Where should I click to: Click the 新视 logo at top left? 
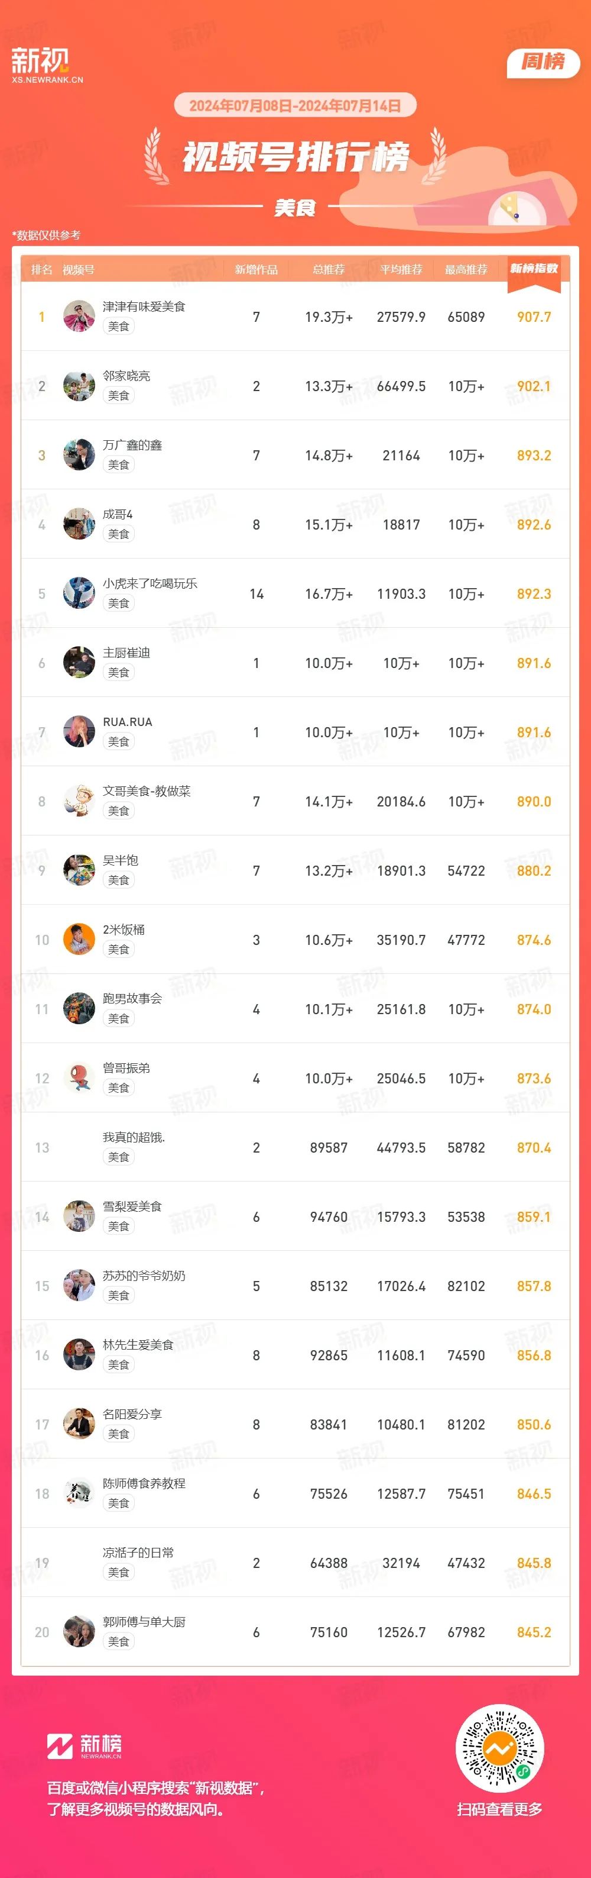click(47, 66)
